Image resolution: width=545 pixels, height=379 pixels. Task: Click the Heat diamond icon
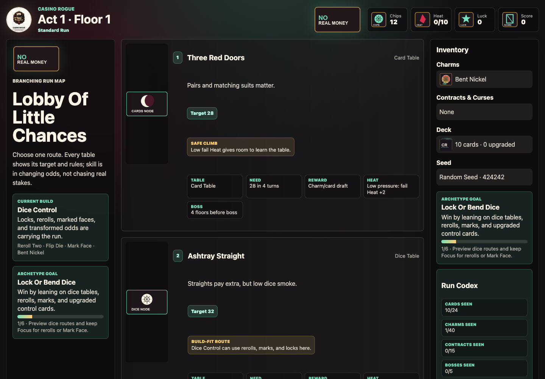click(422, 19)
